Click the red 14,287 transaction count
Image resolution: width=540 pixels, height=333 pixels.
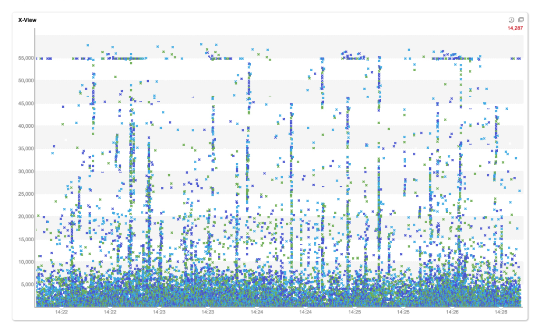(515, 28)
